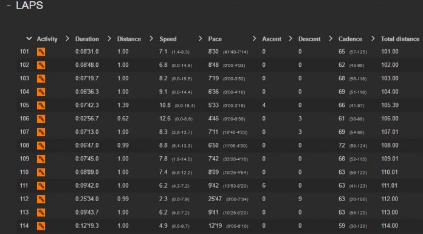Viewport: 423px width, 234px height.
Task: Click the orange activity icon for lap 101
Action: (x=41, y=52)
